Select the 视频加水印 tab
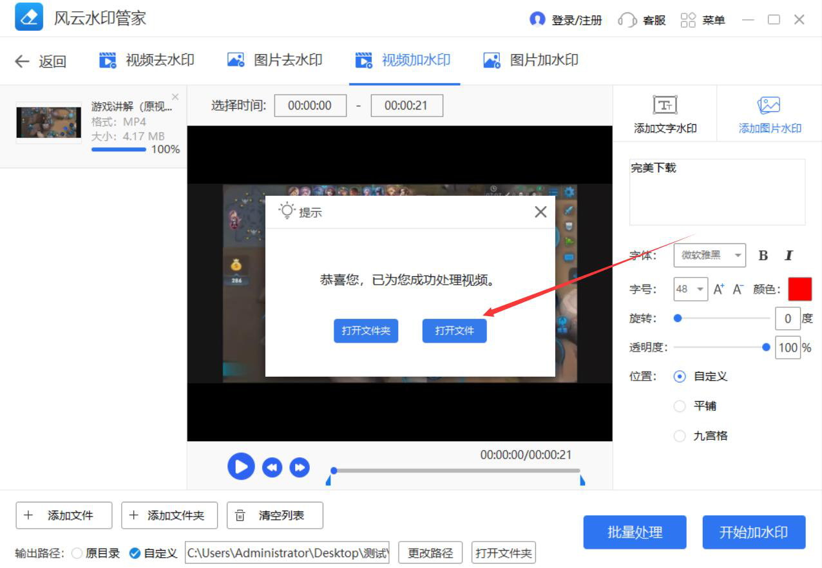Screen dimensions: 822x568 [403, 61]
